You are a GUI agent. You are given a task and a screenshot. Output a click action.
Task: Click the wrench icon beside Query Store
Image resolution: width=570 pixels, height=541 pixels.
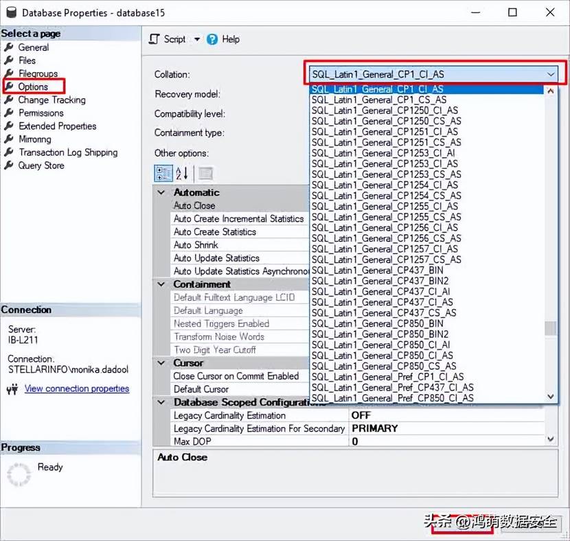9,165
